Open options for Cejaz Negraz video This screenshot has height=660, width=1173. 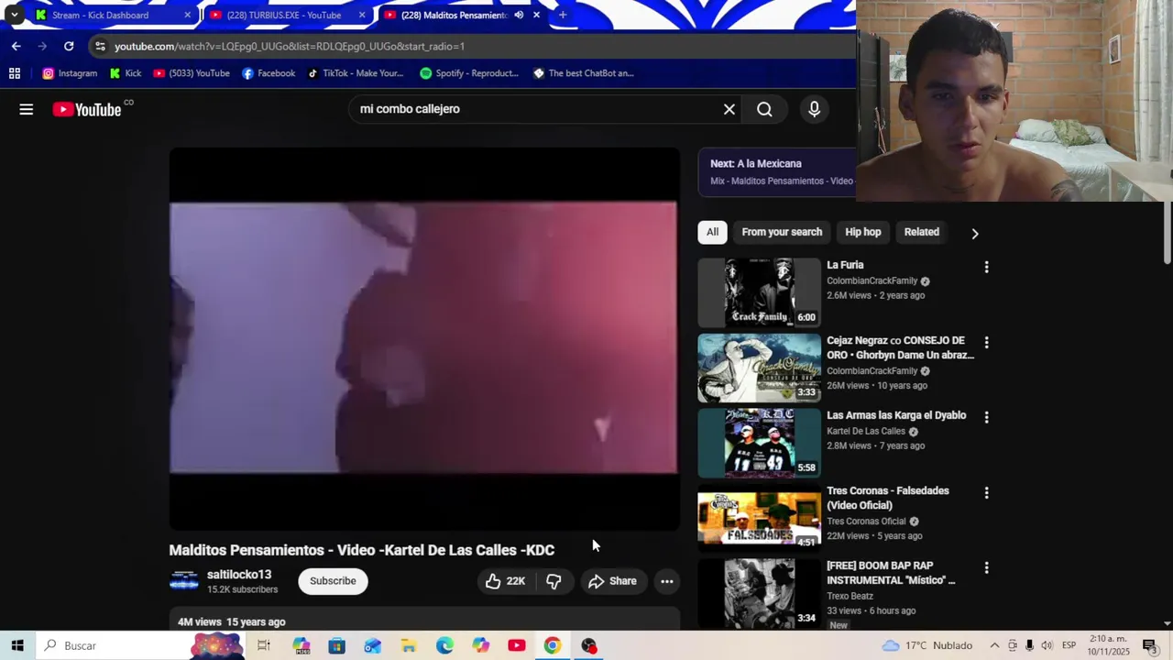[x=986, y=342]
